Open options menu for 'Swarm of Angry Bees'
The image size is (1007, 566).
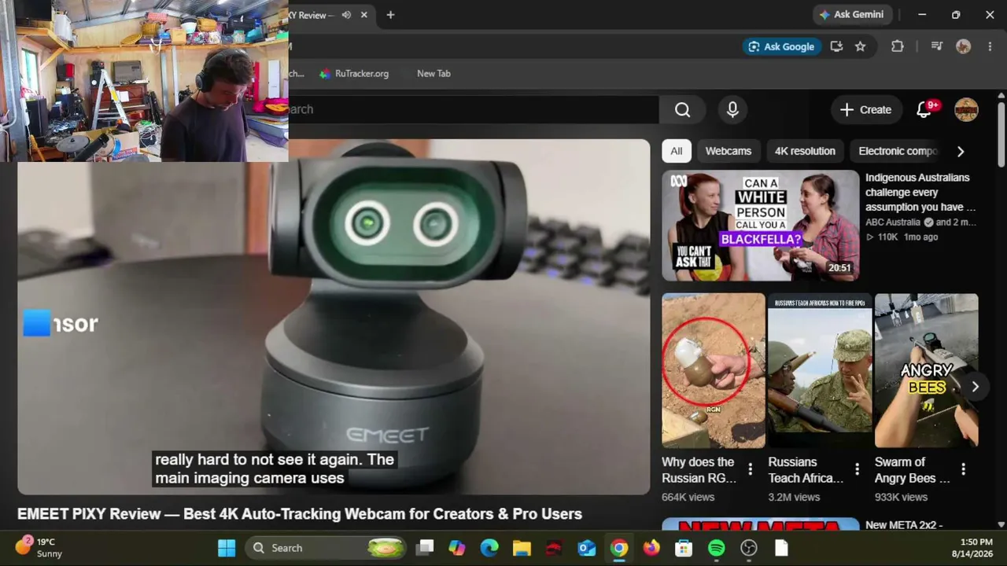(x=963, y=469)
